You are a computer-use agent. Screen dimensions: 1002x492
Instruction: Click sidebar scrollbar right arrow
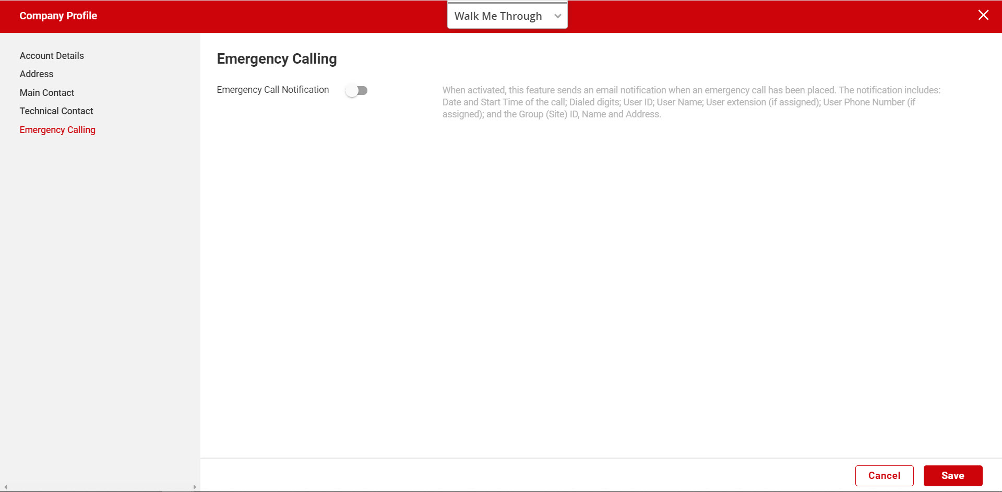(x=195, y=487)
